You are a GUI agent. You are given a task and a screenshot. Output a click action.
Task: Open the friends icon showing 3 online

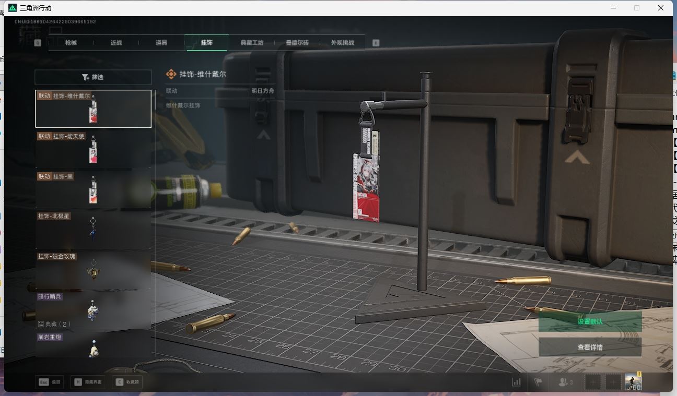pyautogui.click(x=563, y=382)
